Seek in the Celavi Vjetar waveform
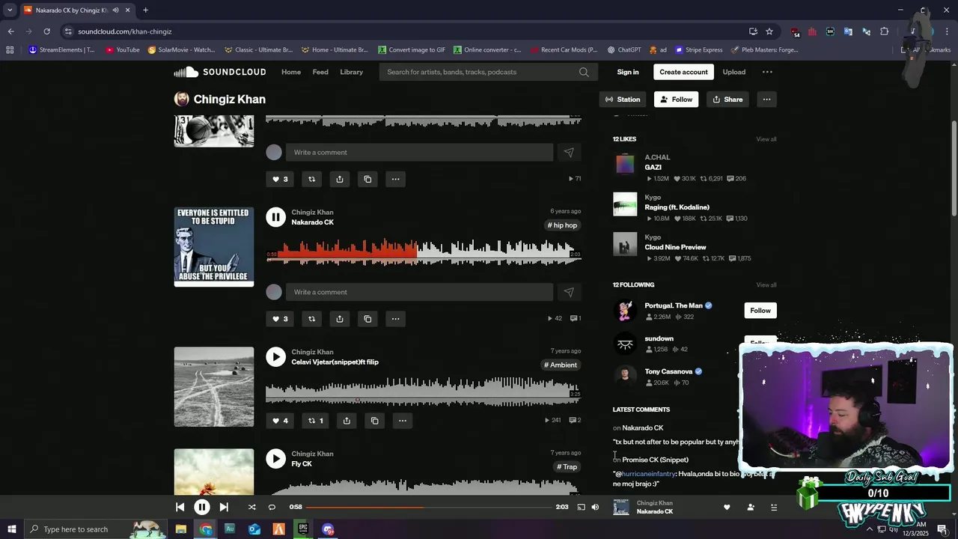 point(424,393)
